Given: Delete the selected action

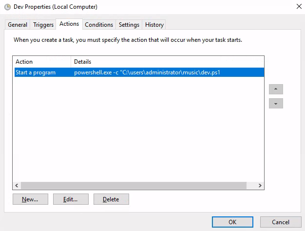Looking at the screenshot, I should point(111,199).
